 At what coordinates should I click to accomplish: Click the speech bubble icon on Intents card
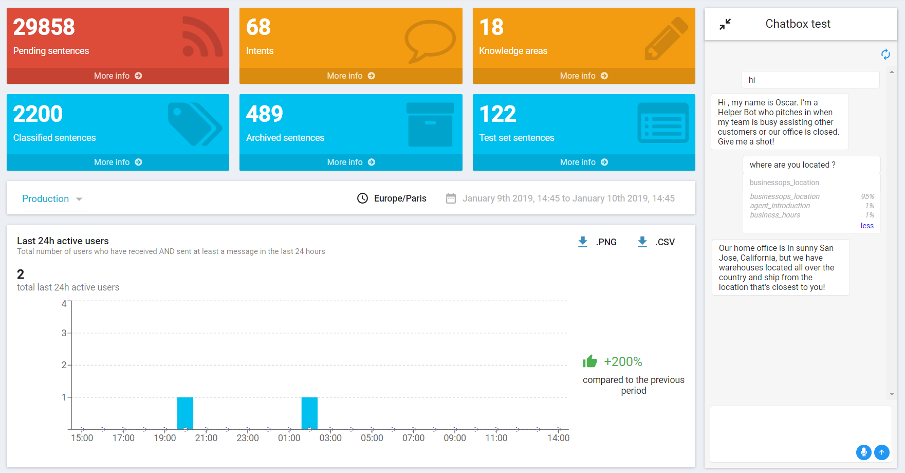[x=430, y=41]
